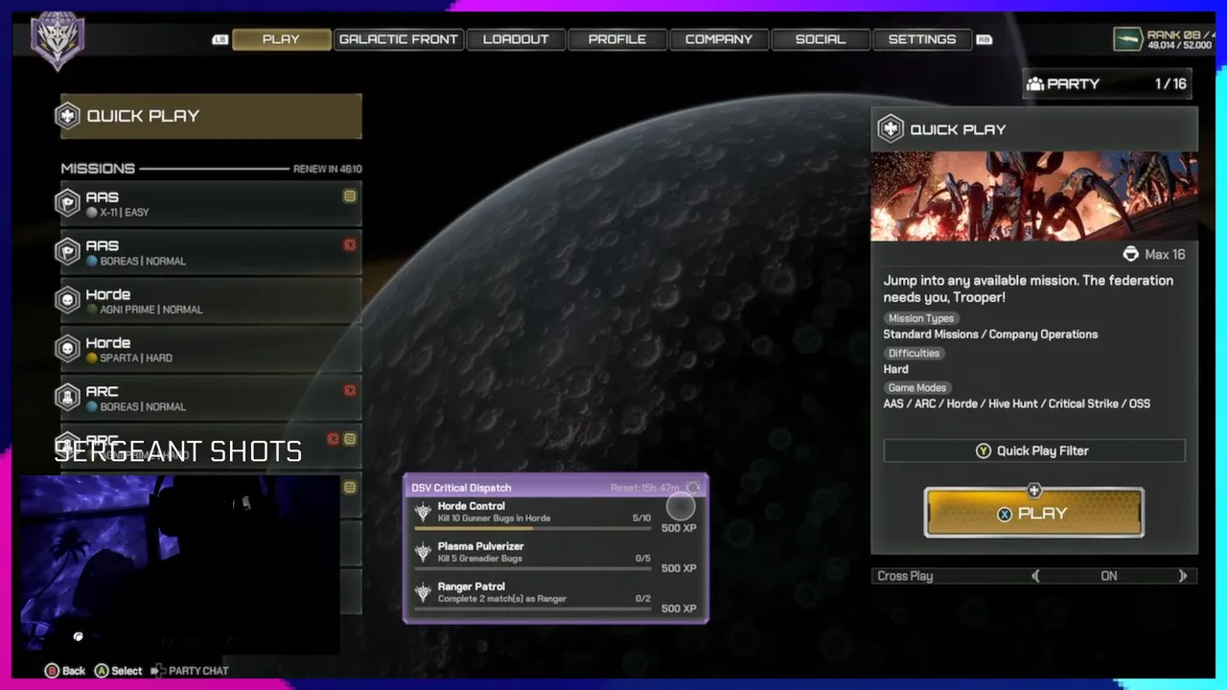Image resolution: width=1227 pixels, height=690 pixels.
Task: Switch to the Social tab
Action: tap(821, 39)
